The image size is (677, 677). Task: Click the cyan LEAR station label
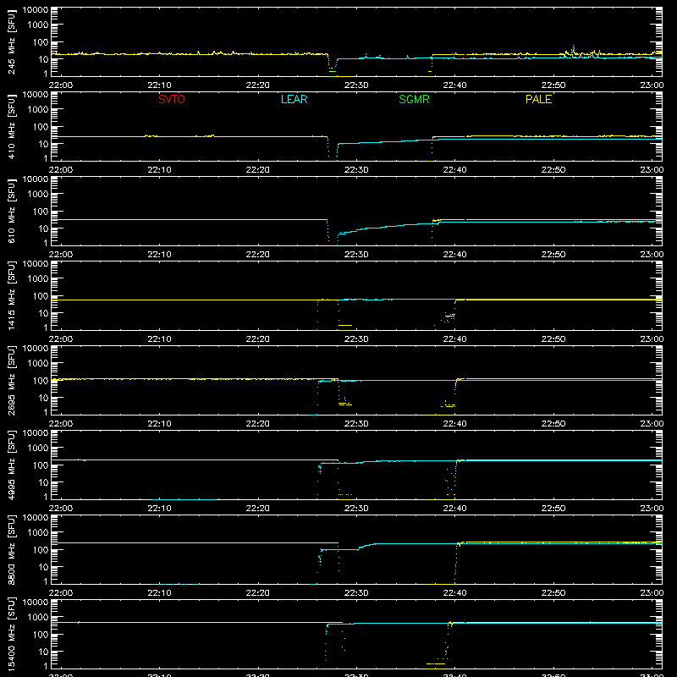coord(294,99)
